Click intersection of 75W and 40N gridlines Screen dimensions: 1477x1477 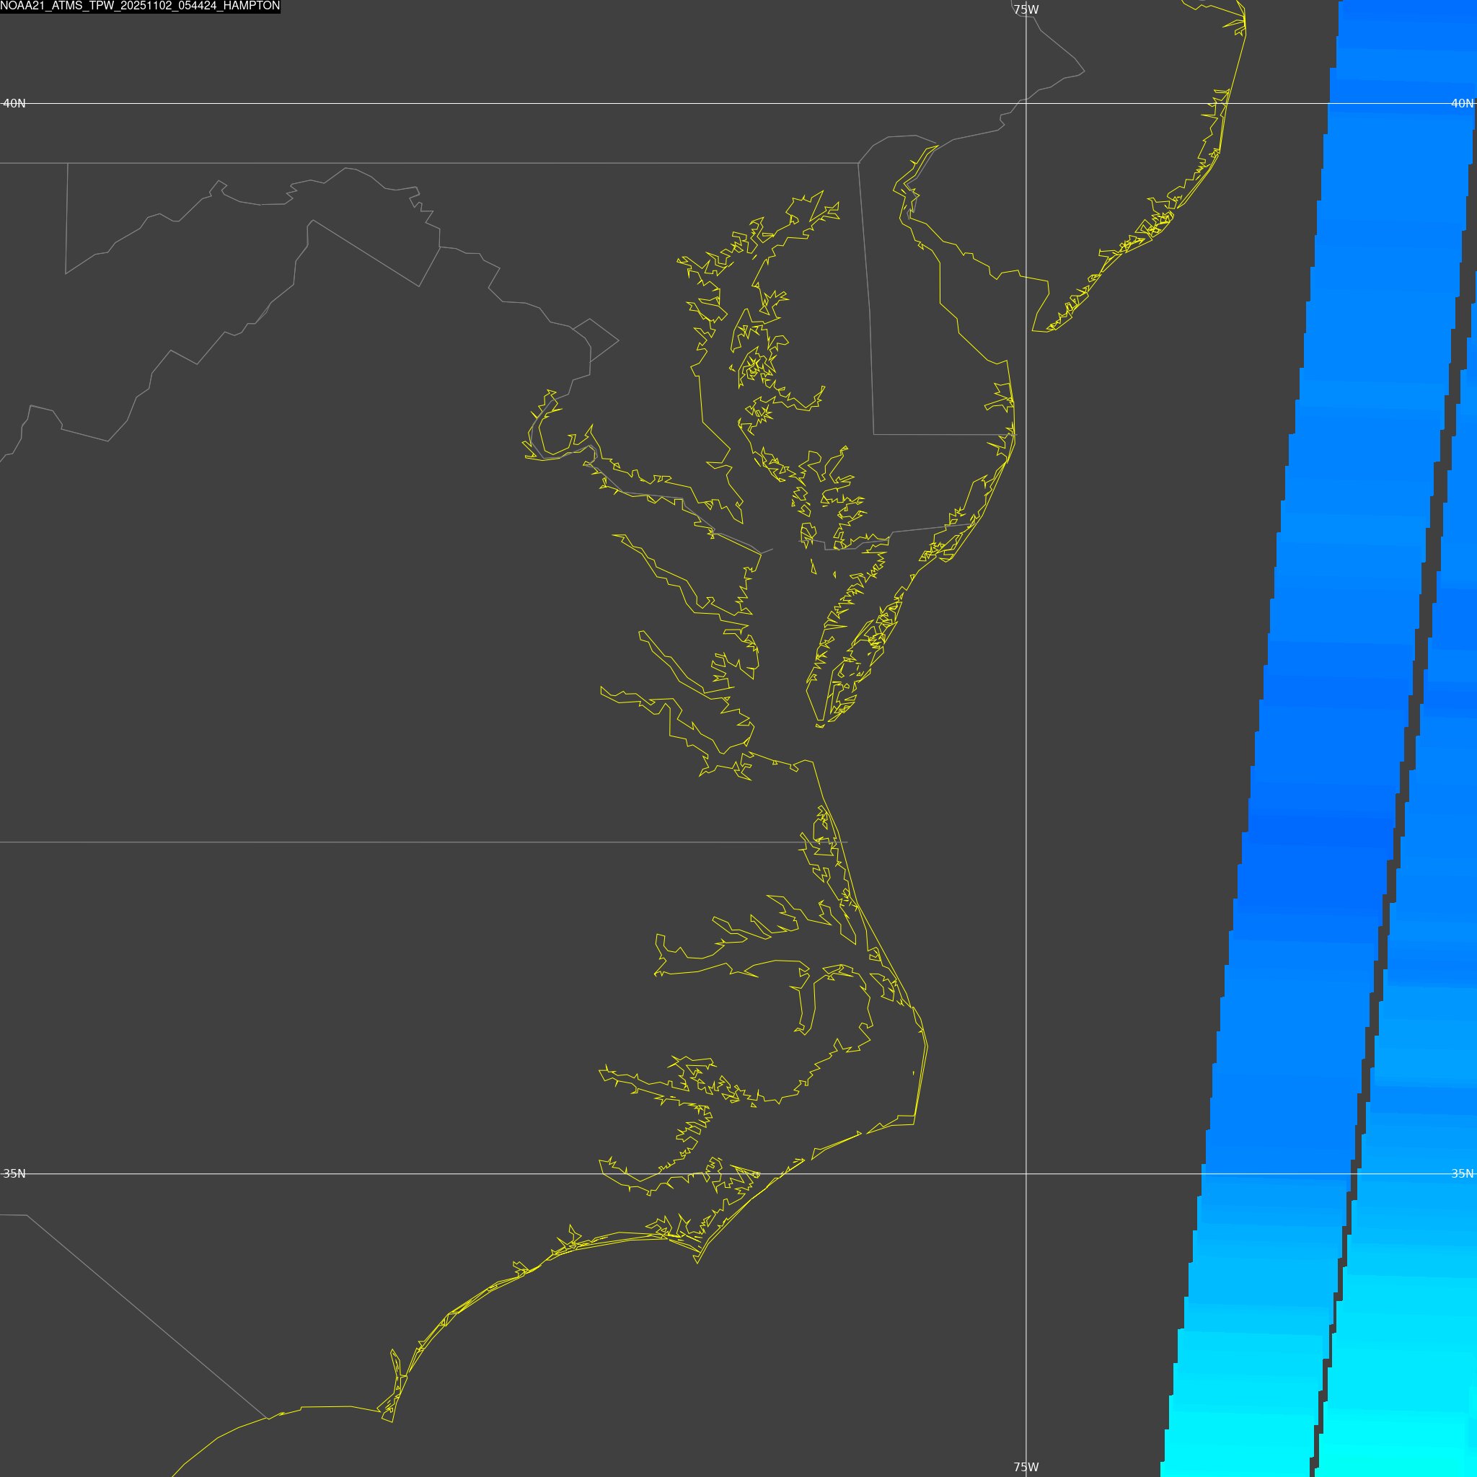(x=1026, y=103)
